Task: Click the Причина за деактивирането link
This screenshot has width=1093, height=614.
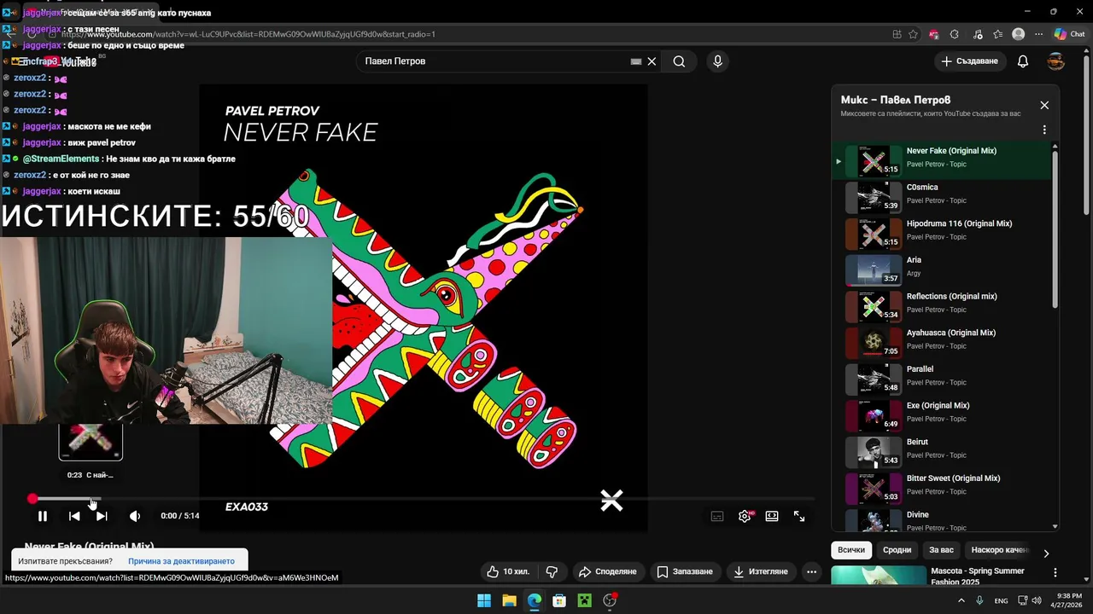Action: click(x=181, y=561)
